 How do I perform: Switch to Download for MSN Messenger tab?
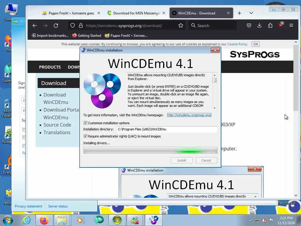tap(137, 13)
